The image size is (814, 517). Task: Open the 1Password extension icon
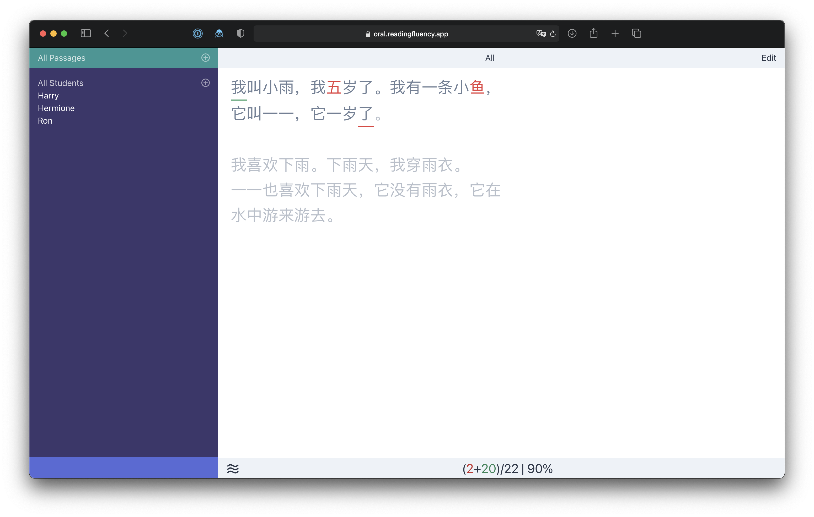[x=197, y=34]
